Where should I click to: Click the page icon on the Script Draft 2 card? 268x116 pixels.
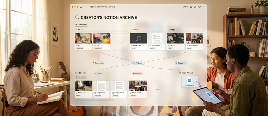pos(113,93)
